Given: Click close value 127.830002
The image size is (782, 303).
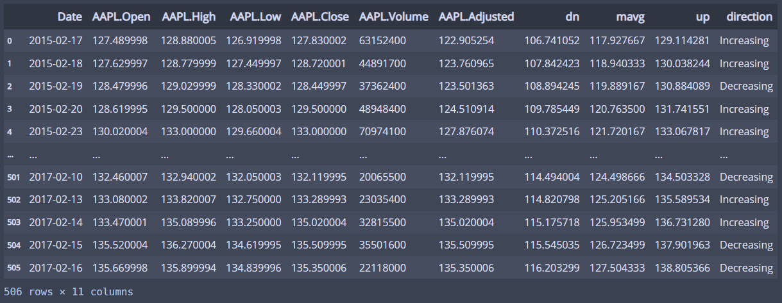Looking at the screenshot, I should (x=319, y=40).
